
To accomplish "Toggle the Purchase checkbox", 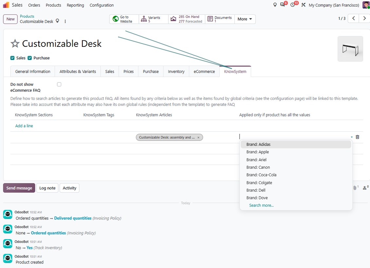I will (30, 58).
